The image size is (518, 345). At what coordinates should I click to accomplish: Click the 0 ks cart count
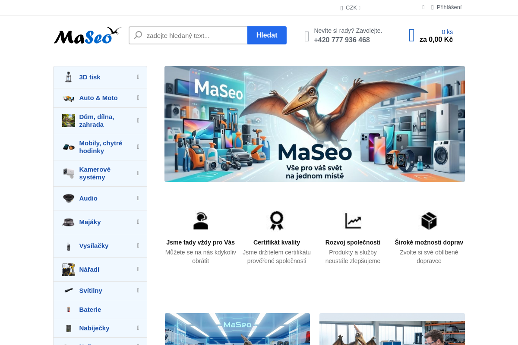click(x=447, y=32)
